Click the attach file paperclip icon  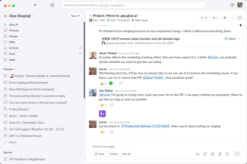(x=220, y=154)
